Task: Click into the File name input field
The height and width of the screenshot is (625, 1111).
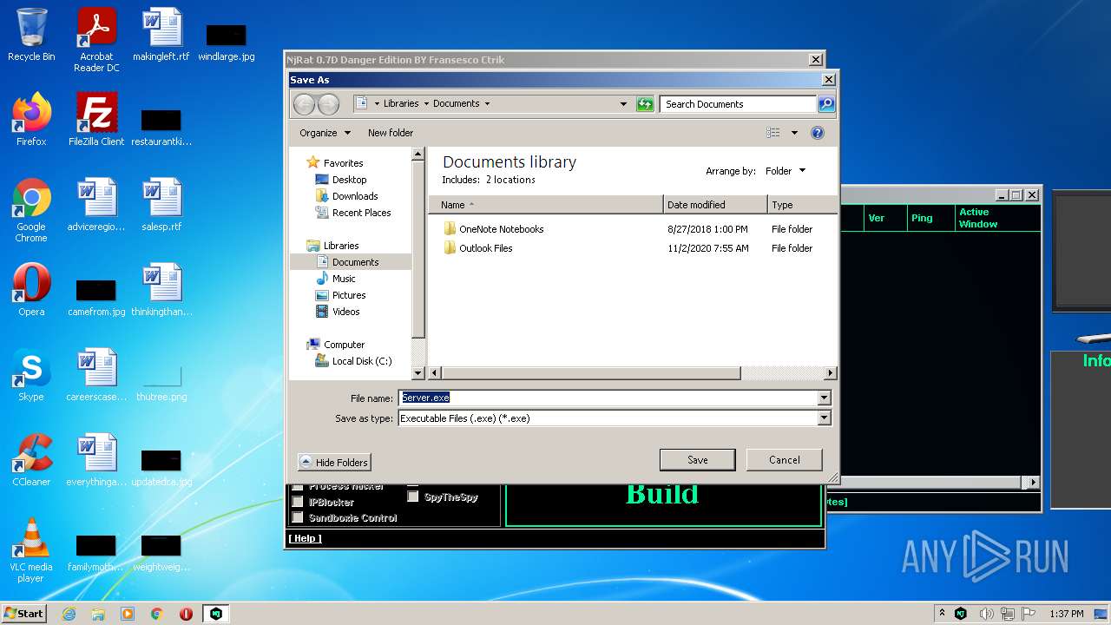Action: (608, 398)
